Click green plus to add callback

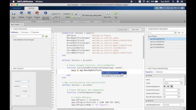click(47, 36)
